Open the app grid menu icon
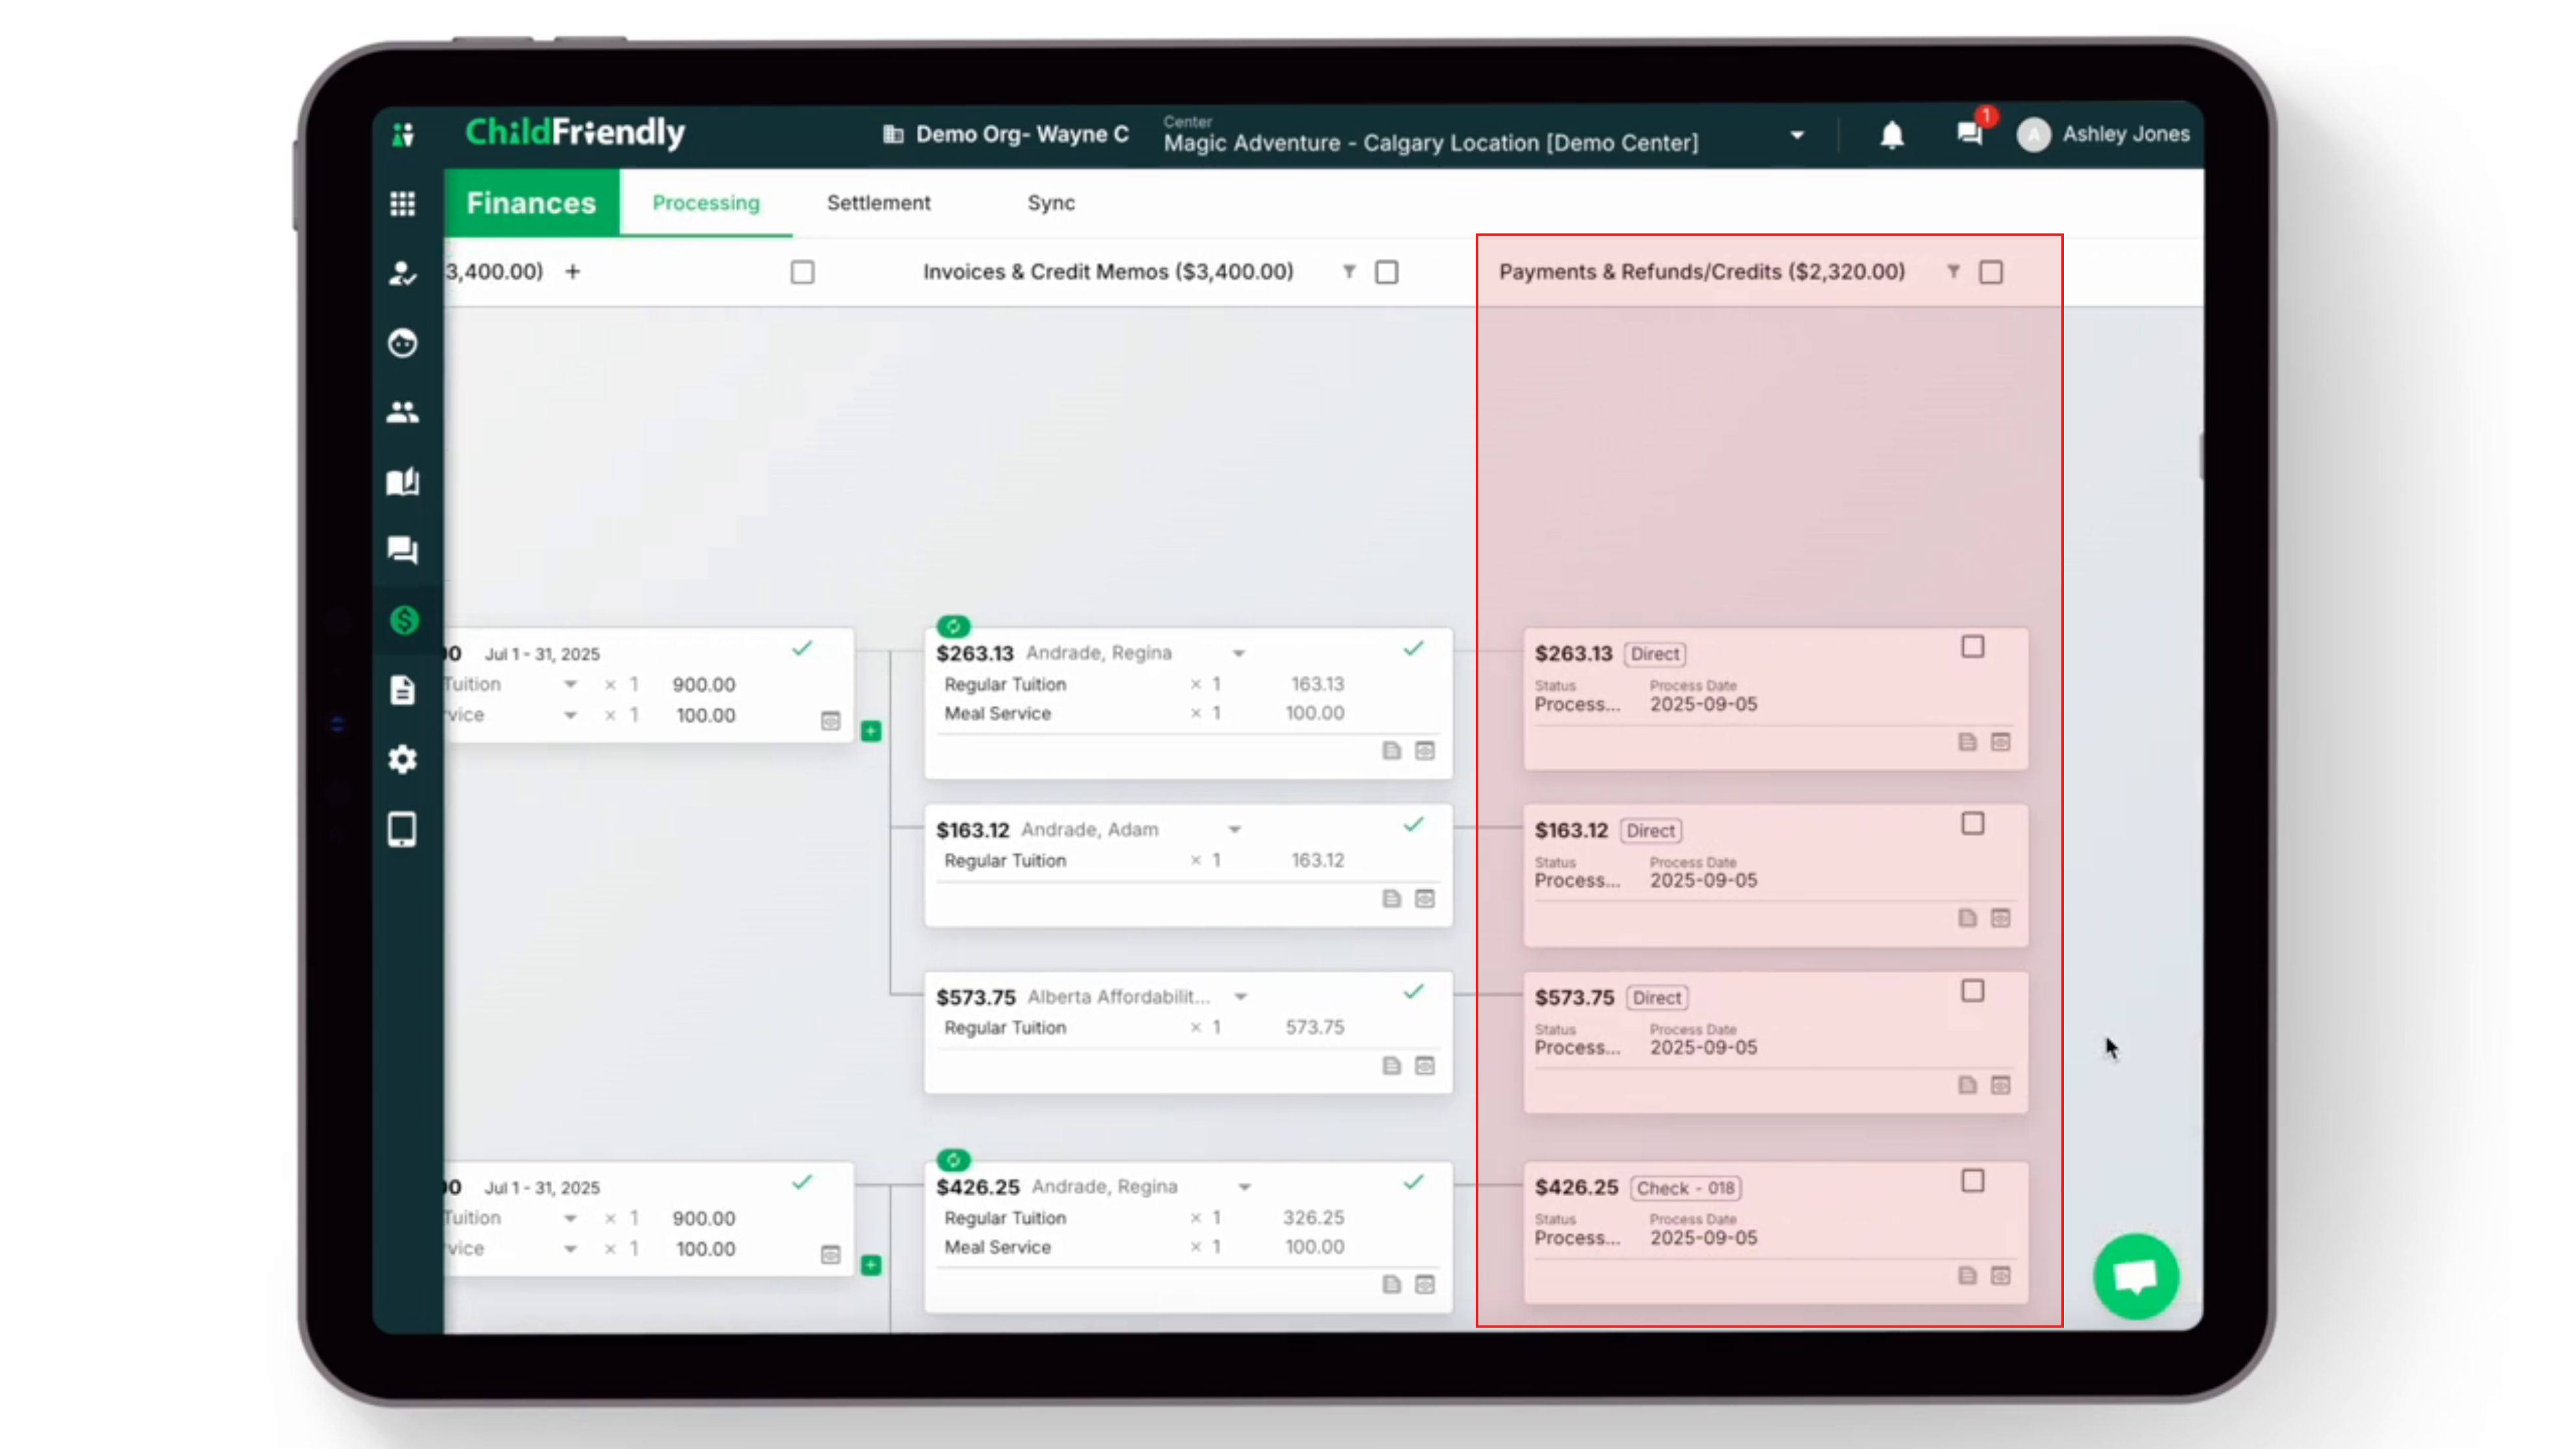Screen dimensions: 2576x1449 coord(402,204)
